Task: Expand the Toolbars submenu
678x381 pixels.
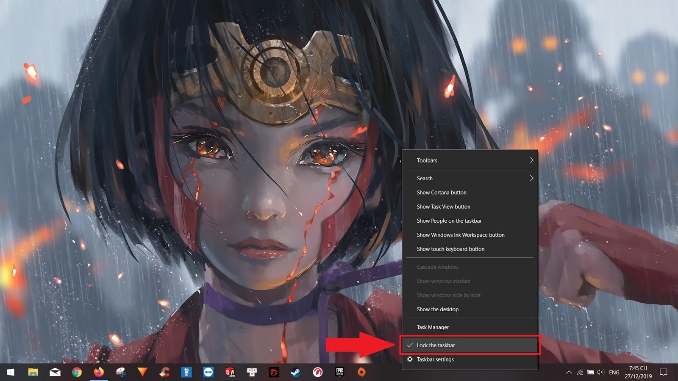Action: coord(470,160)
